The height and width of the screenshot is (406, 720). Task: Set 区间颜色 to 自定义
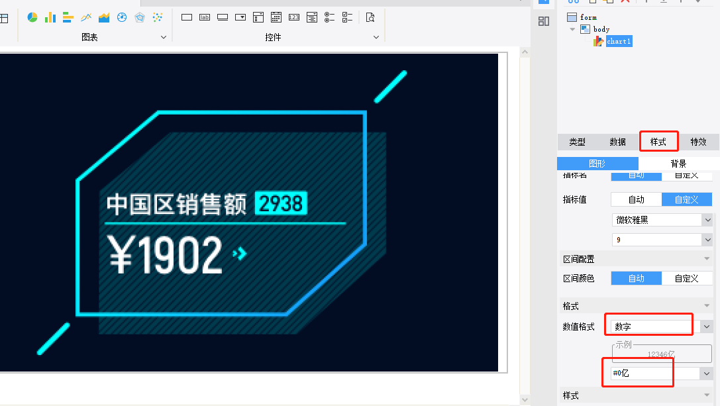[686, 278]
